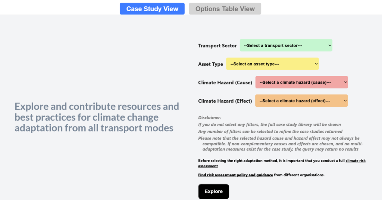Click the chevron arrow on orange hazard effect selector
The image size is (382, 200).
[345, 101]
